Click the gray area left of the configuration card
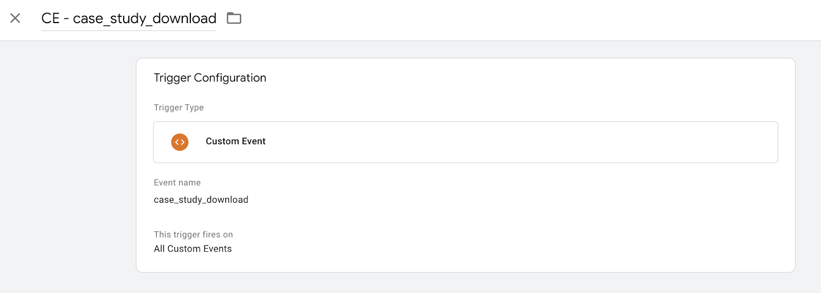Screen dimensions: 821x293 [68, 164]
